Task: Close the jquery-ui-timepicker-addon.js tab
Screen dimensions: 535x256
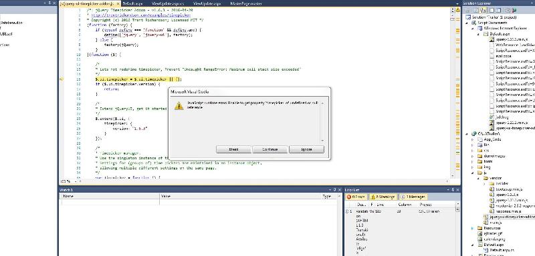Action: coord(118,4)
